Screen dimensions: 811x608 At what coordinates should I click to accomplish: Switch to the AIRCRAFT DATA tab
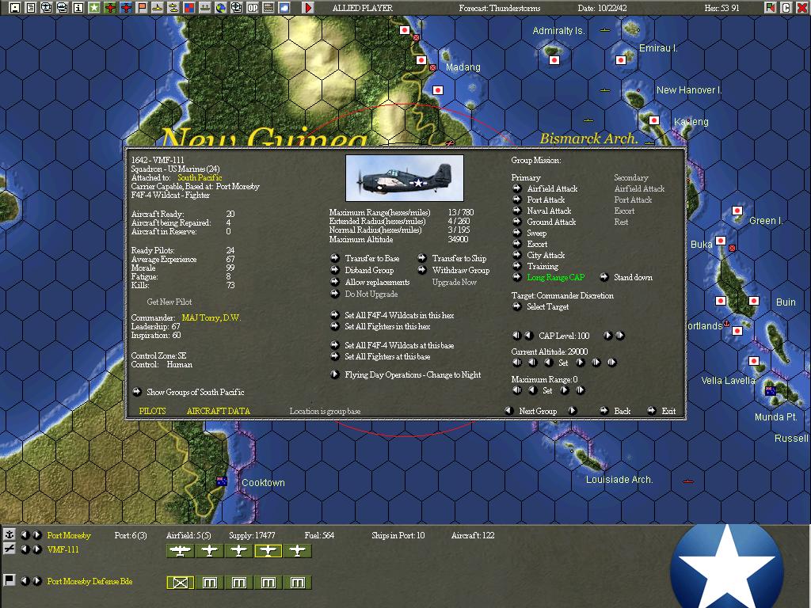219,411
